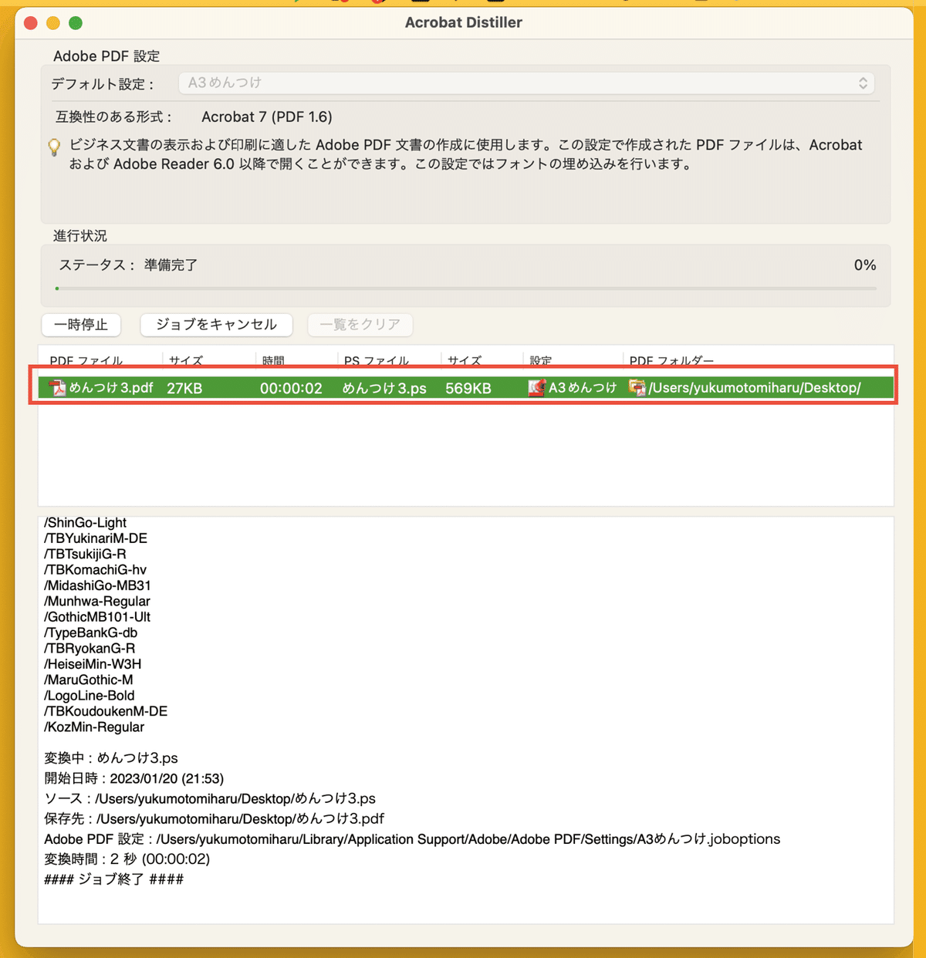Click the 保存先 path log line
This screenshot has height=958, width=926.
214,818
